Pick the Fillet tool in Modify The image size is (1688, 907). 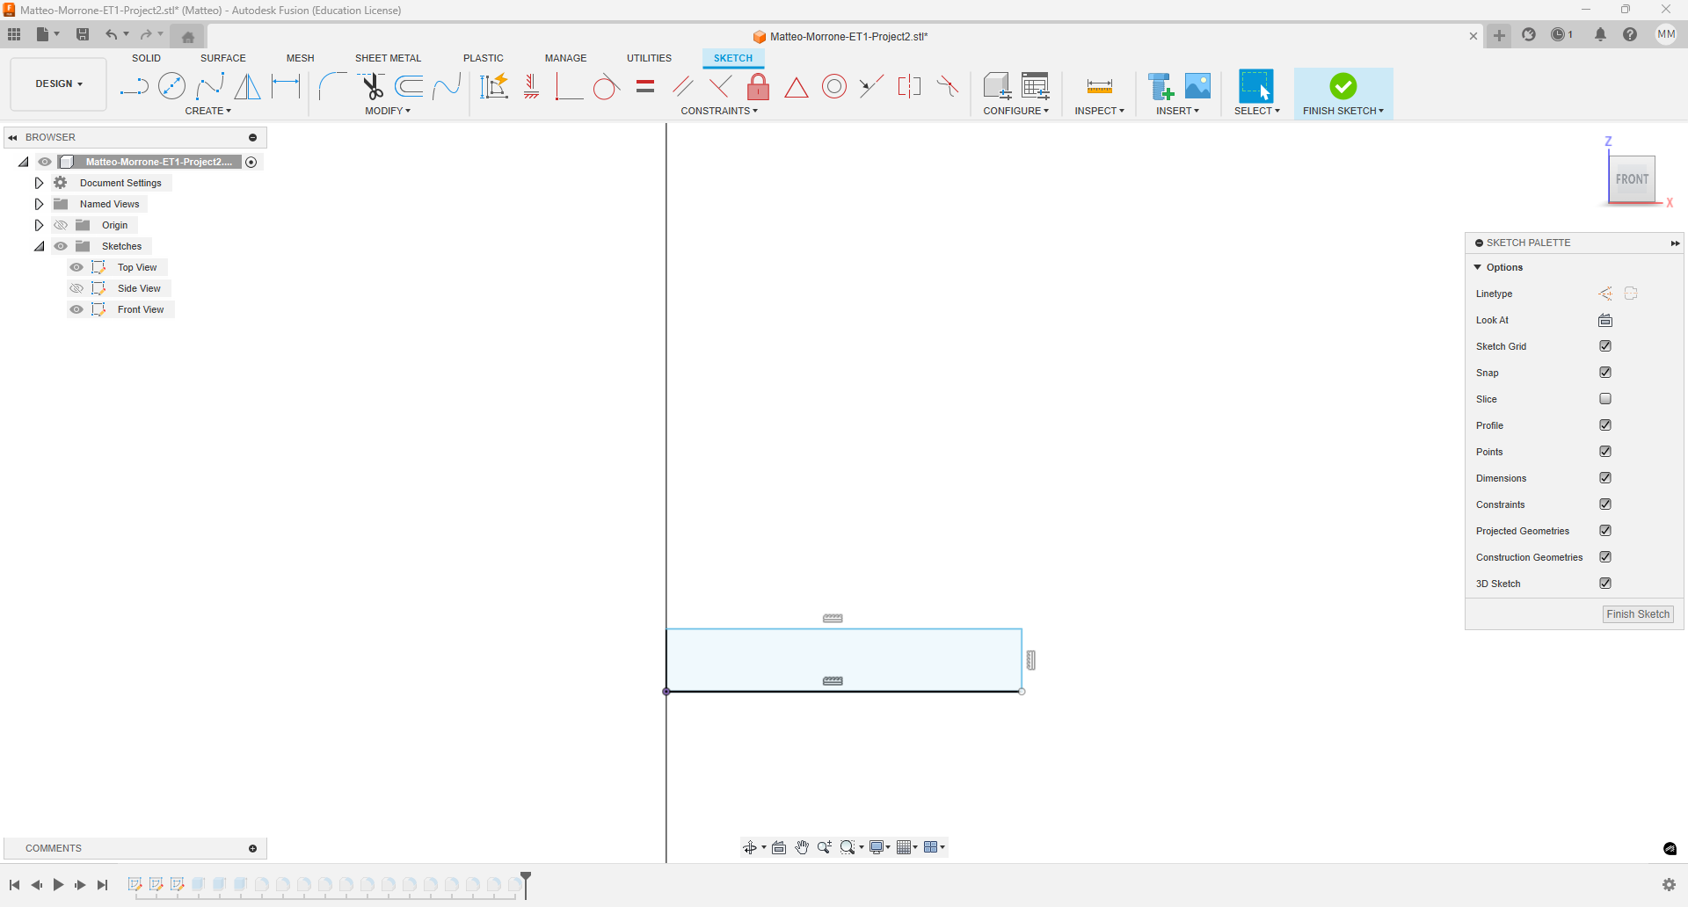(x=332, y=86)
